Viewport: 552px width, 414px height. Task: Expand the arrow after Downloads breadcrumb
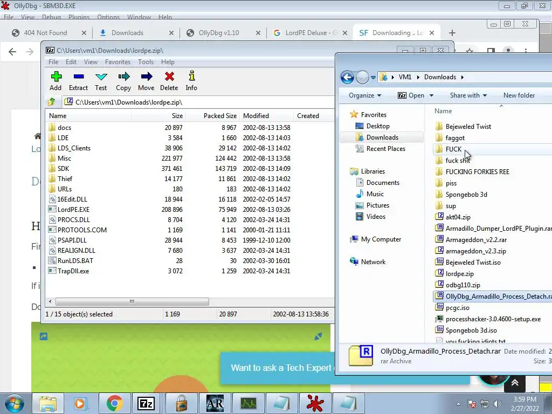pos(462,77)
